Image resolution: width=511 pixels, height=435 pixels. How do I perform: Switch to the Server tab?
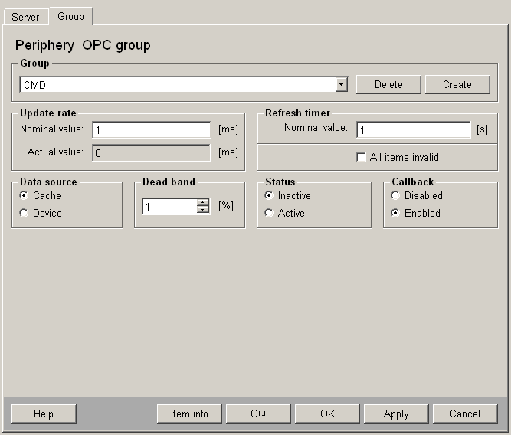click(25, 17)
